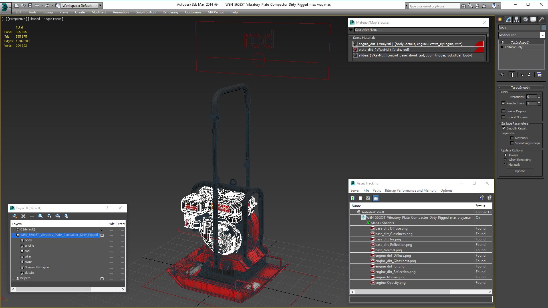Enable Isoline Display checkbox
Screen dimensions: 548x308
click(x=503, y=111)
